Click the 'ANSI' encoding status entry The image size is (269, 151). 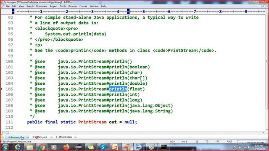pyautogui.click(x=229, y=142)
